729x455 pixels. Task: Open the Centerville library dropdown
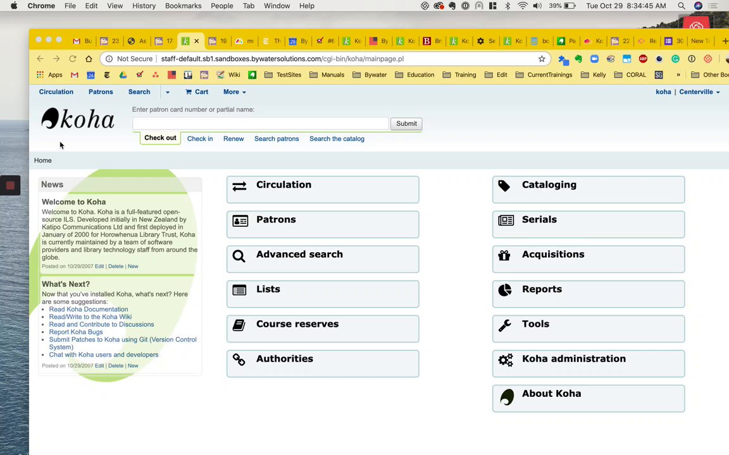tap(699, 92)
